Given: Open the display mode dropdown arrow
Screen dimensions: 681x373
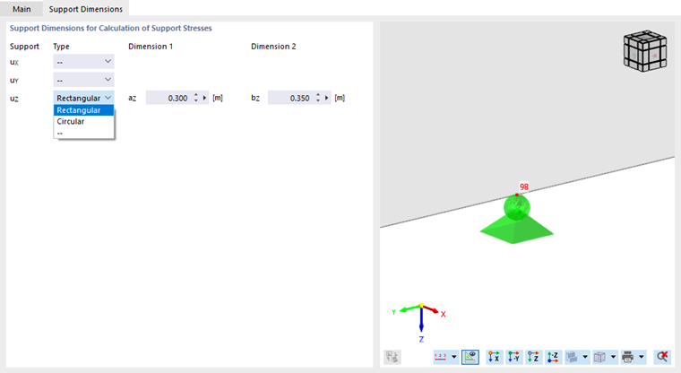Looking at the screenshot, I should (585, 357).
